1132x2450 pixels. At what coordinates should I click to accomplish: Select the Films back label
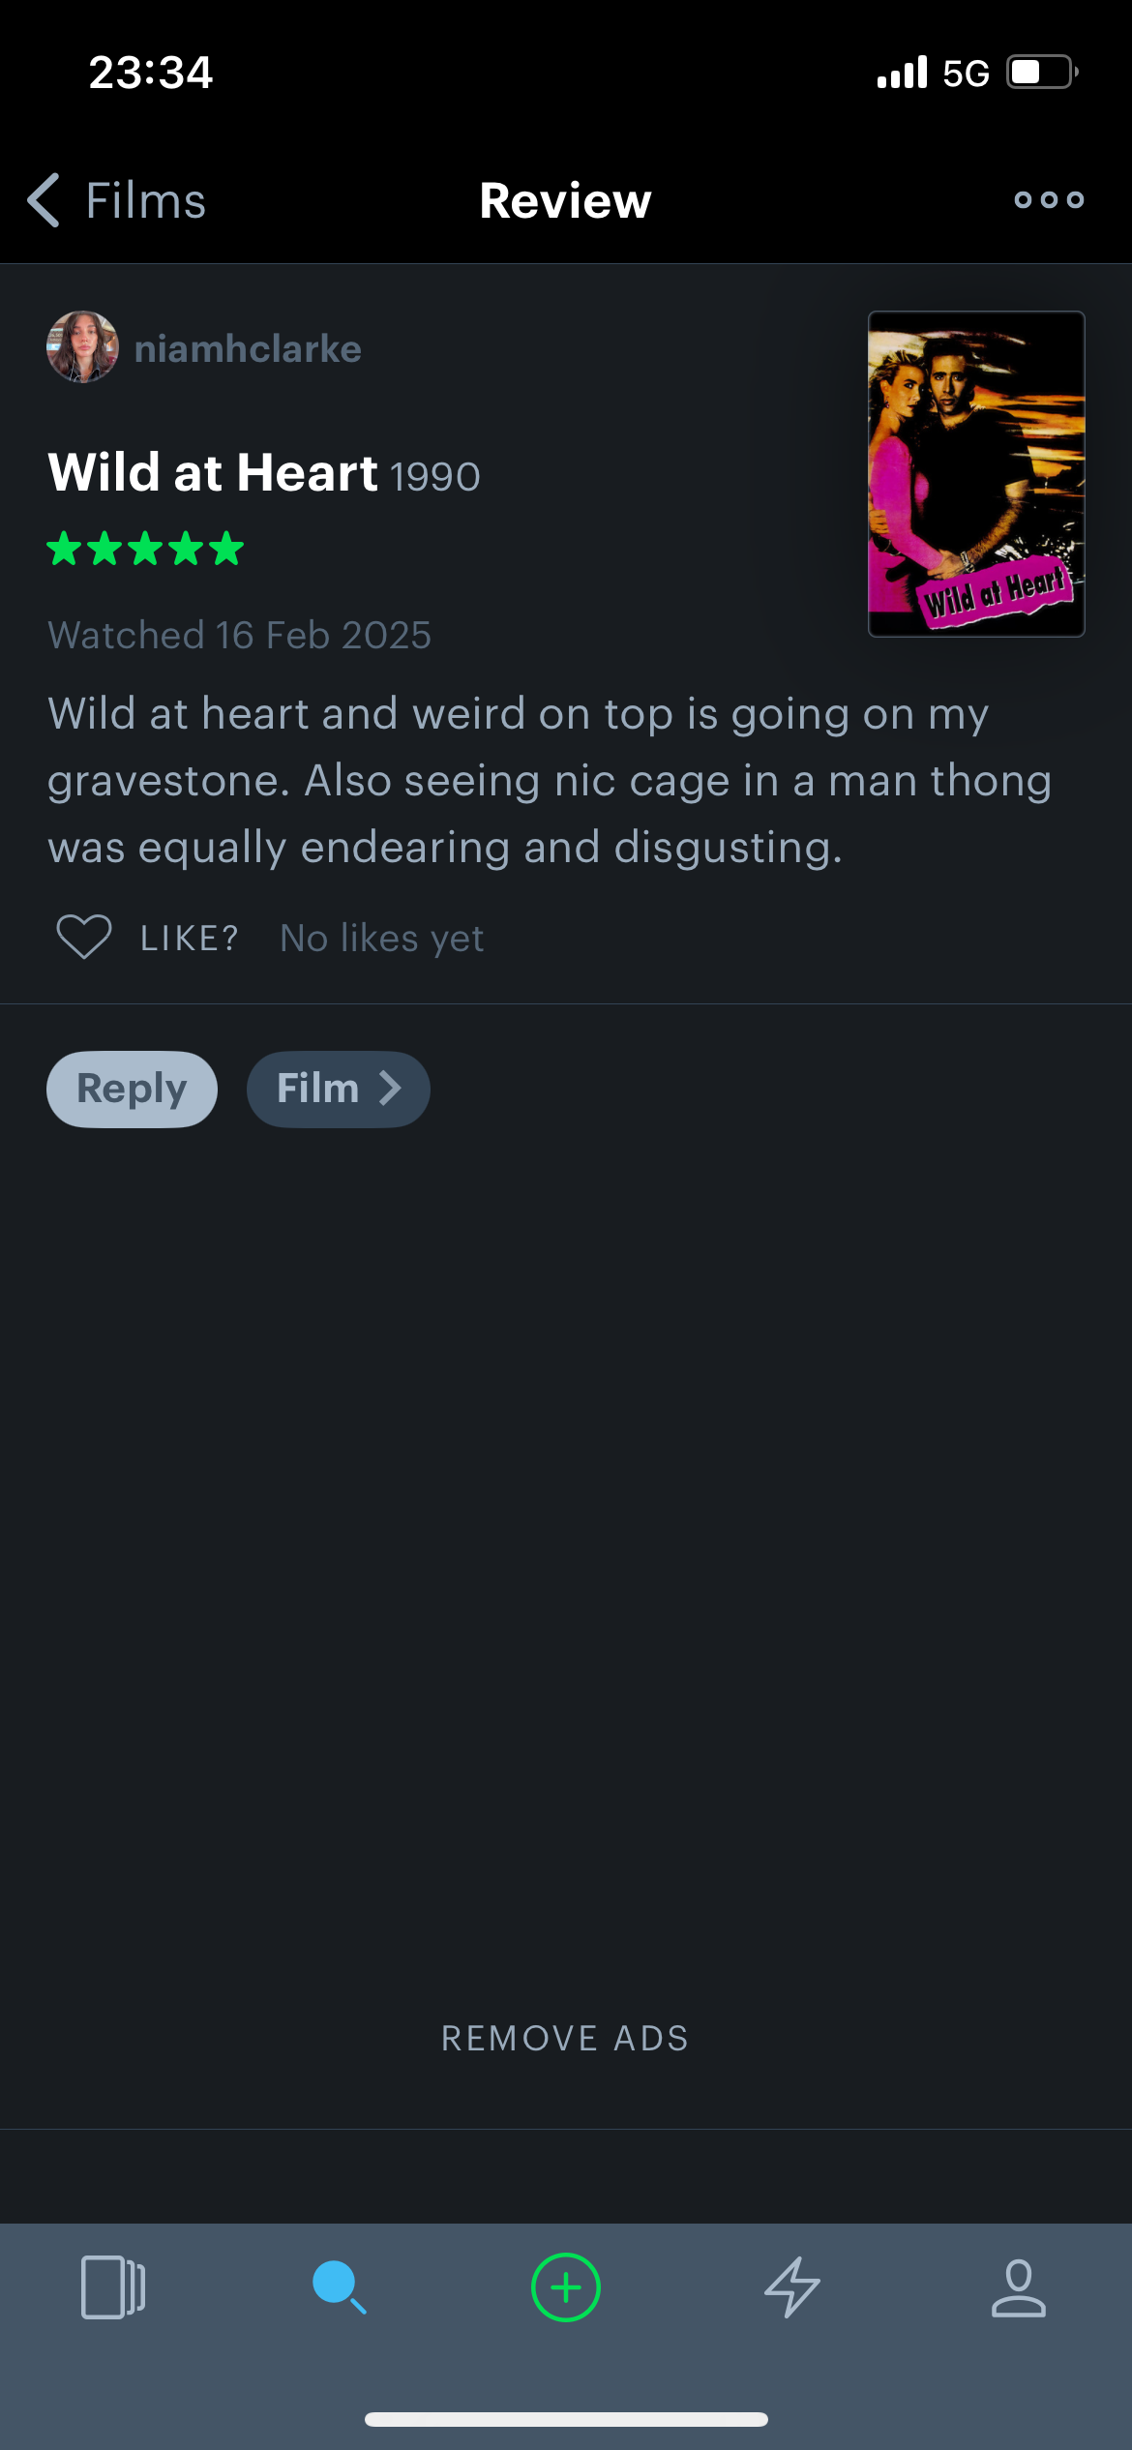click(x=146, y=200)
